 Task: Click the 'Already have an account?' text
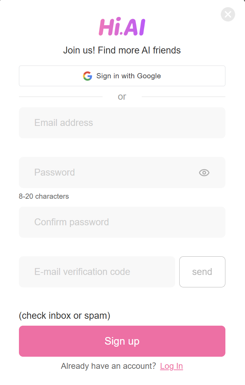108,366
